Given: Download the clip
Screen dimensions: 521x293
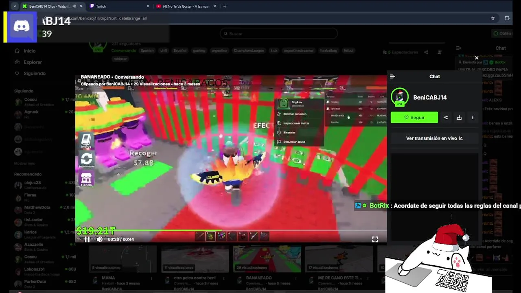Looking at the screenshot, I should (x=459, y=117).
